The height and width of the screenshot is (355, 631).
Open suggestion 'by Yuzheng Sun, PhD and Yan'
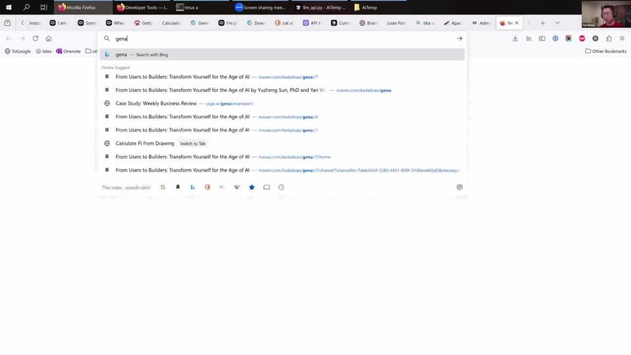coord(282,90)
